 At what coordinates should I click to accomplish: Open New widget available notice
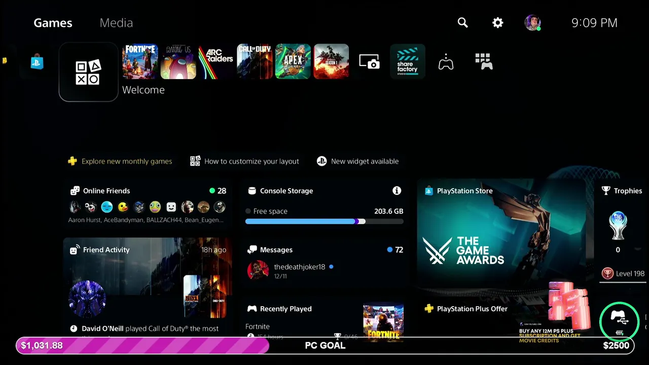click(357, 161)
